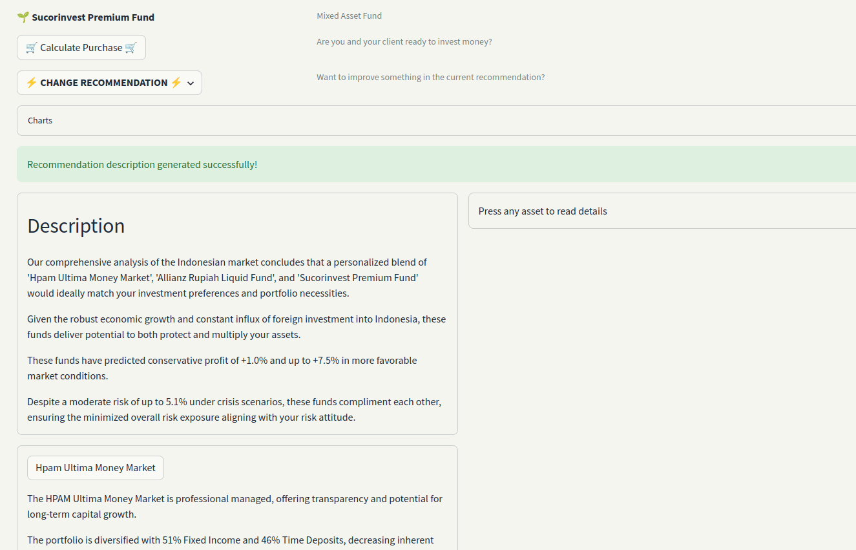Expand the Charts section
Viewport: 856px width, 550px height.
click(436, 121)
